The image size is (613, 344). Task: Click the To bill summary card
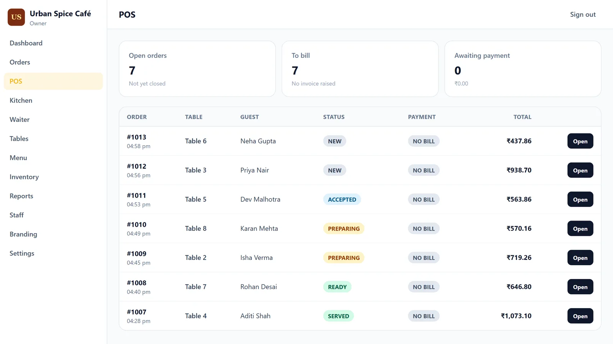point(360,69)
